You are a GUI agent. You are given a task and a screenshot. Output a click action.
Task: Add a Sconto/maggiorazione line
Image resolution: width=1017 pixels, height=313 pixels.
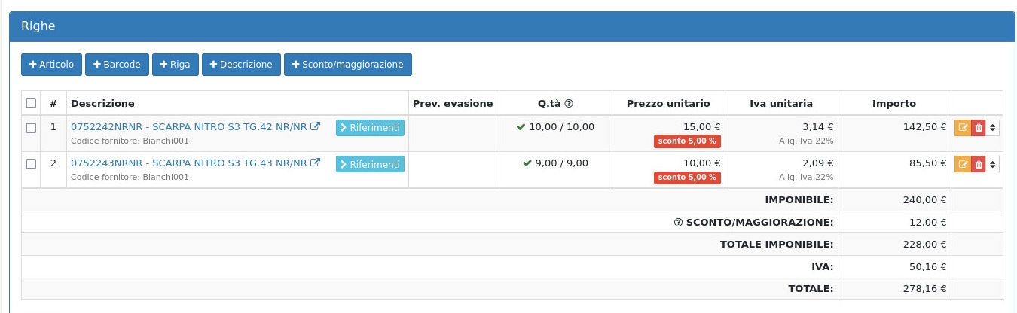point(347,65)
